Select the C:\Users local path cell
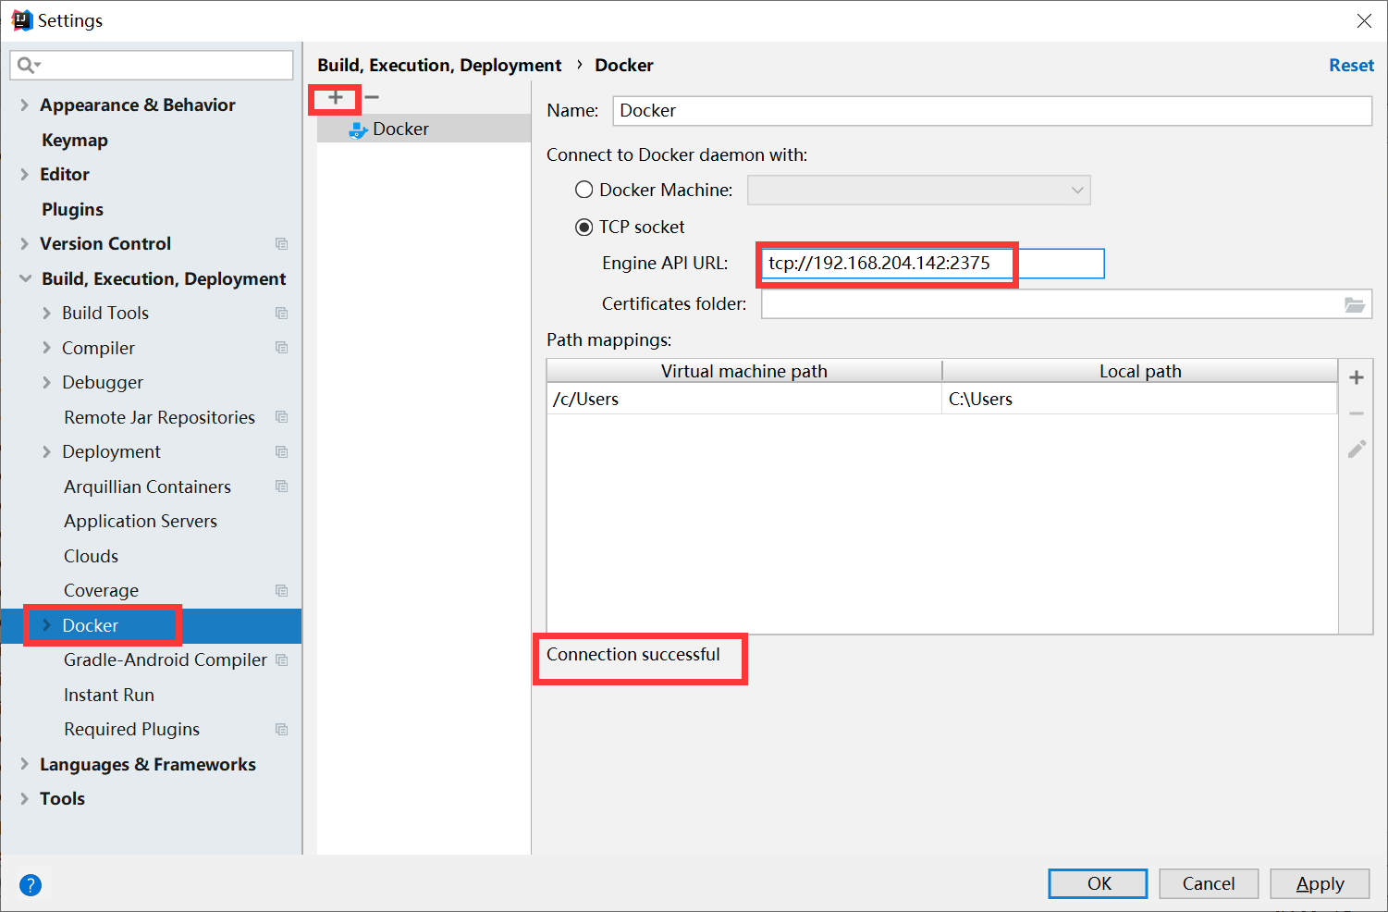This screenshot has width=1388, height=912. click(x=1139, y=399)
